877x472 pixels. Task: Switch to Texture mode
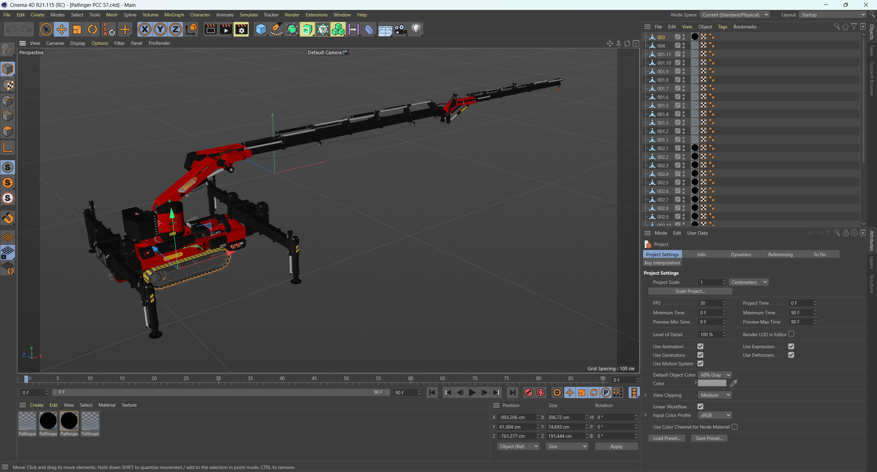(8, 85)
